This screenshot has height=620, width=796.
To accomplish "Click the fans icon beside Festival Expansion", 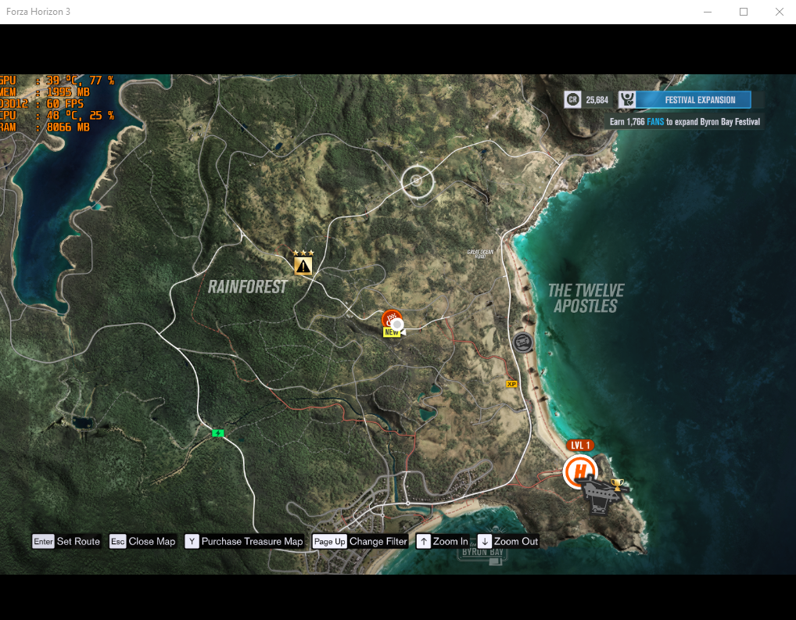I will [x=627, y=99].
